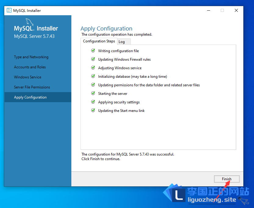Click the checkmark beside Writing configuration file
254x208 pixels.
click(93, 51)
